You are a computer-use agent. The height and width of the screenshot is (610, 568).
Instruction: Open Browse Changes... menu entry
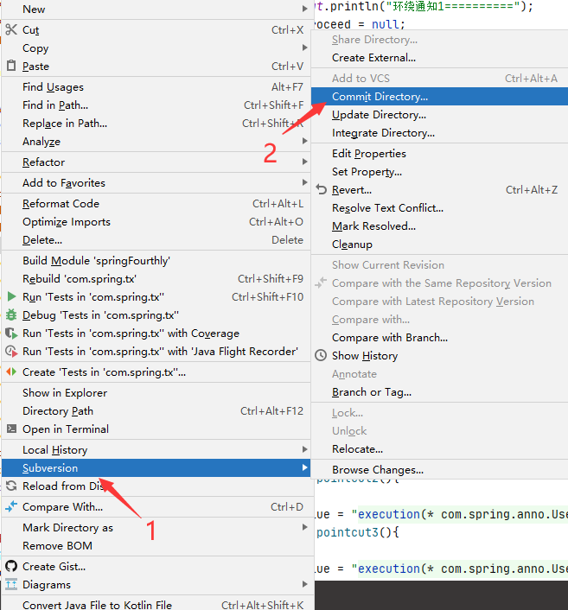[x=439, y=469]
